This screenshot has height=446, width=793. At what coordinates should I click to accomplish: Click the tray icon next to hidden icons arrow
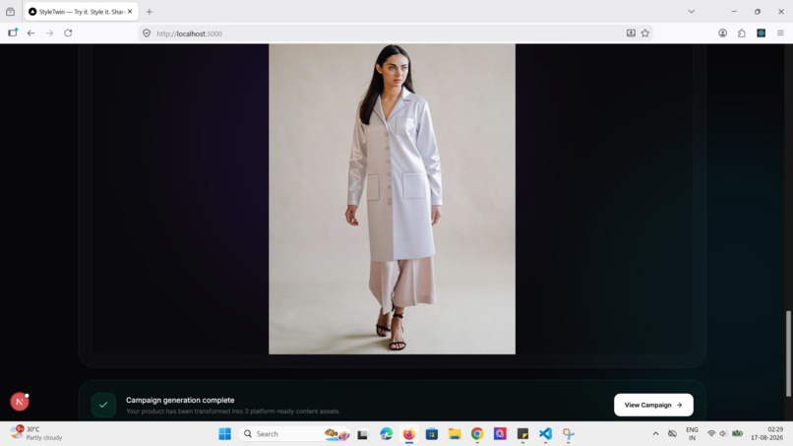672,434
